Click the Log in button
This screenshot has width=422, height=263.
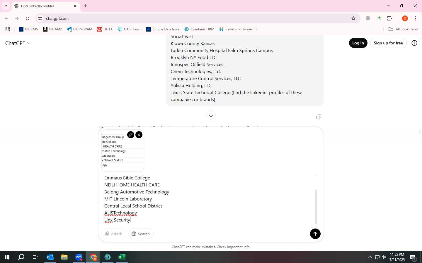[358, 43]
